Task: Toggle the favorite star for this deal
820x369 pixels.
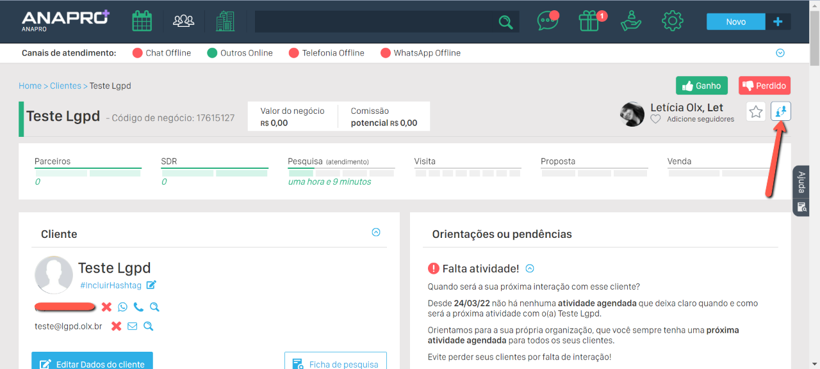Action: (x=756, y=112)
